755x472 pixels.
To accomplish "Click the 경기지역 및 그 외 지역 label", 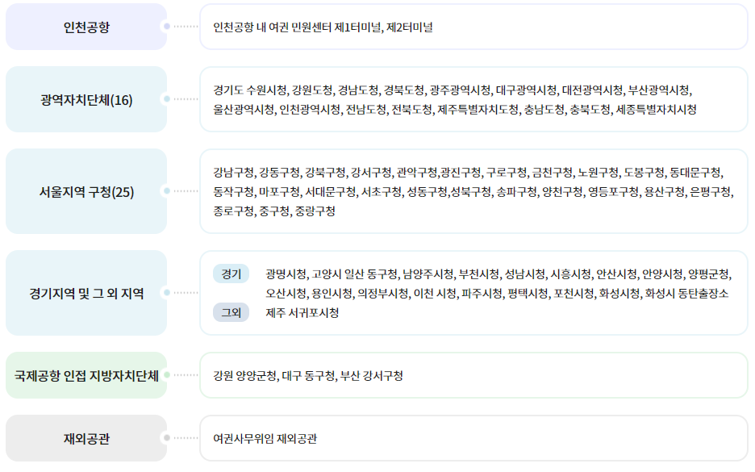I will coord(86,293).
